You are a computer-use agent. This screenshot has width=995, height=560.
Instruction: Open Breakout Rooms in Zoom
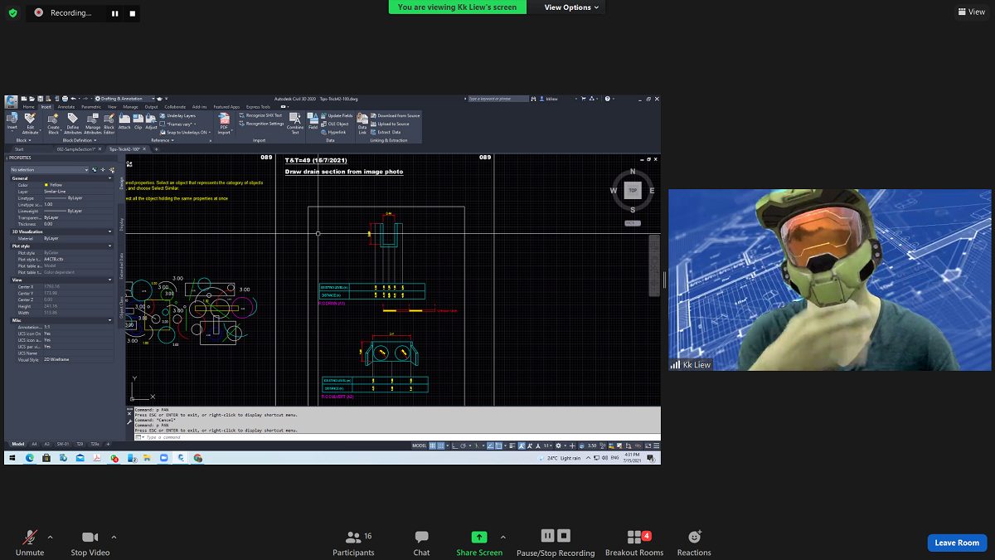[634, 543]
